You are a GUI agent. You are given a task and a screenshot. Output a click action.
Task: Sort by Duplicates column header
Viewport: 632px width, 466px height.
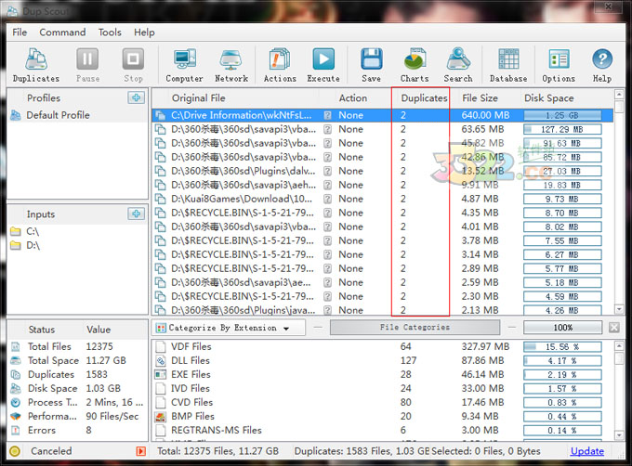(424, 98)
